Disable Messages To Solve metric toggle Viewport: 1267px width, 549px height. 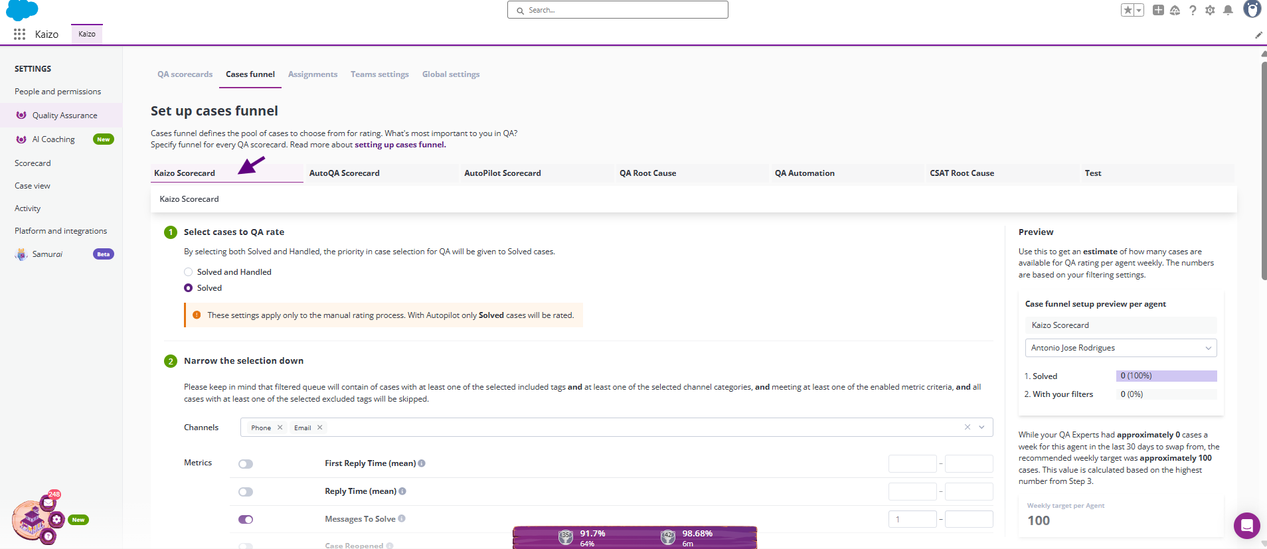(x=246, y=520)
